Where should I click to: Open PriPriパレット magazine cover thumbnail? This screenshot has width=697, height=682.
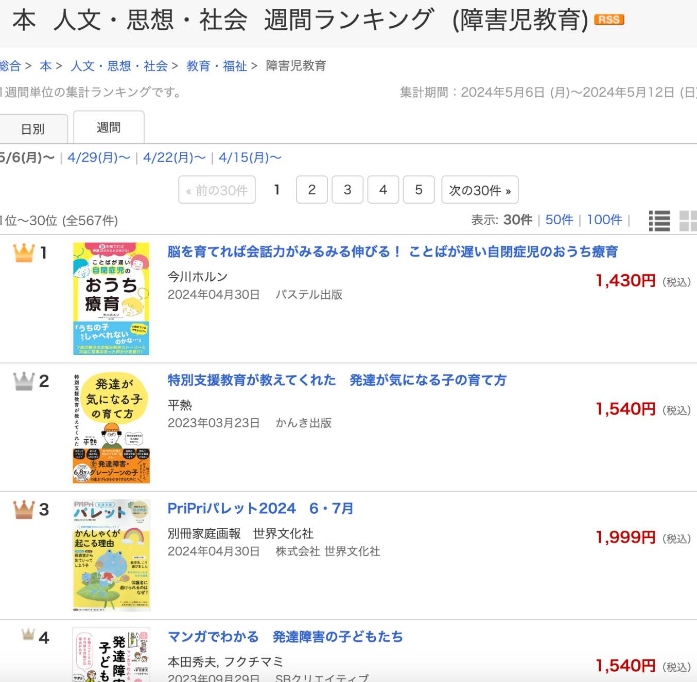(112, 555)
